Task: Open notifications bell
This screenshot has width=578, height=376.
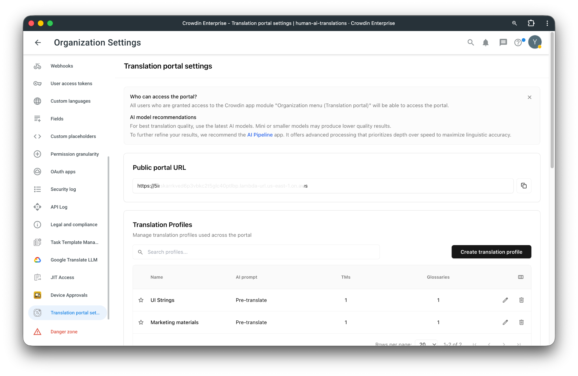Action: [485, 43]
